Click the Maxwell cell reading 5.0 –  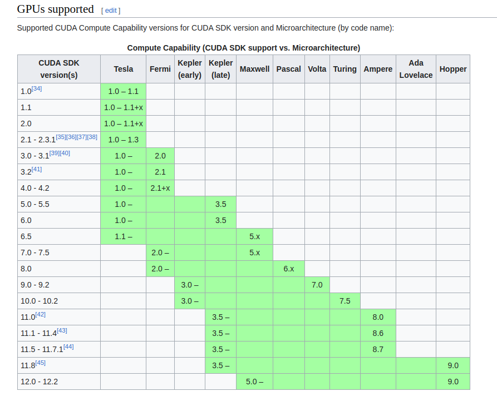tap(254, 382)
